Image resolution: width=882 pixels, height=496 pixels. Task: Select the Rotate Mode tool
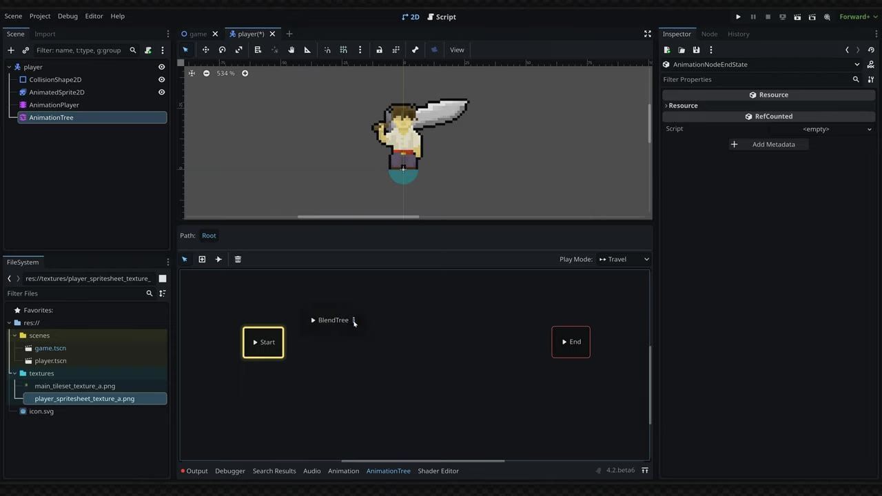coord(222,50)
